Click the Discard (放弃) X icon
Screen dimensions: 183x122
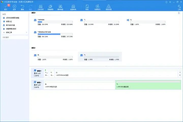point(14,7)
